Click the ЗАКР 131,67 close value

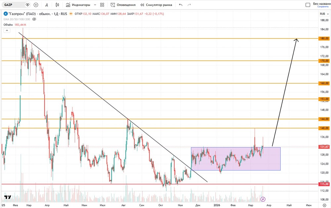[135, 14]
